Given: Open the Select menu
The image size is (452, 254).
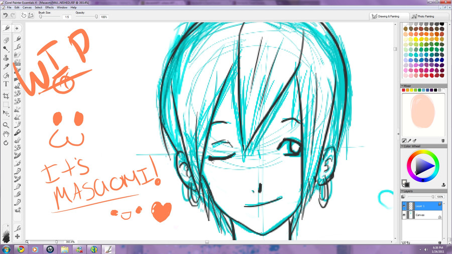Looking at the screenshot, I should [x=39, y=8].
